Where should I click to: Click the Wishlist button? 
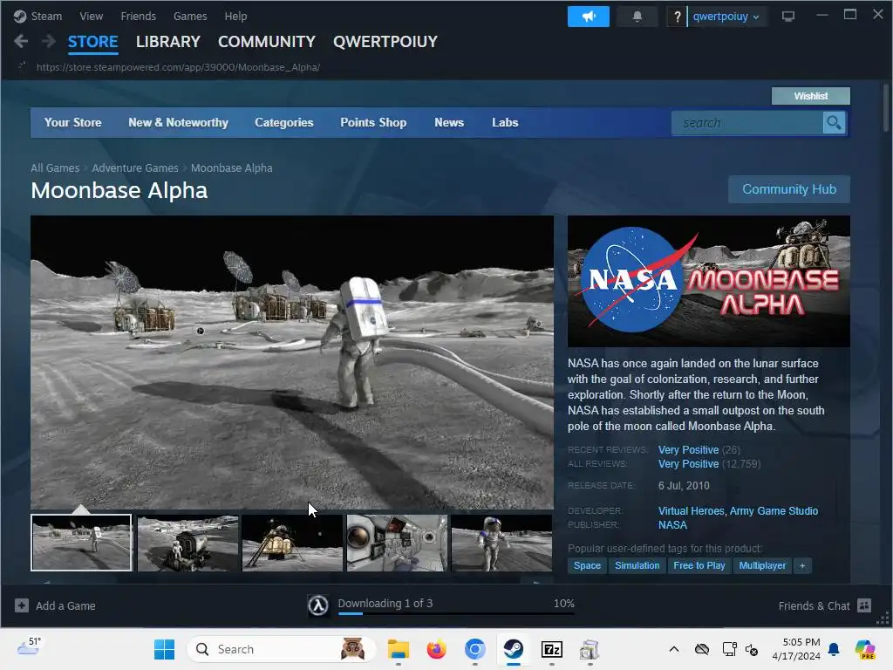(x=811, y=96)
